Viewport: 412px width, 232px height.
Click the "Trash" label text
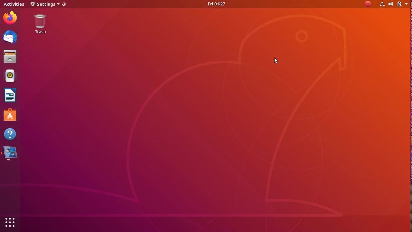[x=40, y=32]
